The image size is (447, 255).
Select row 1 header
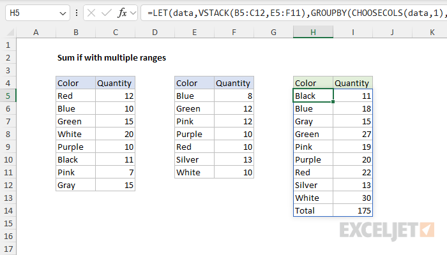[8, 45]
